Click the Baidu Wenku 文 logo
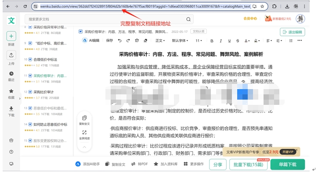 (x=11, y=21)
